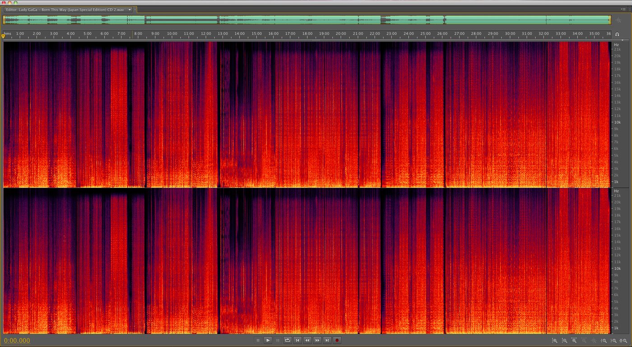
Task: Click the 26:00 mark on the time ruler
Action: (x=442, y=33)
